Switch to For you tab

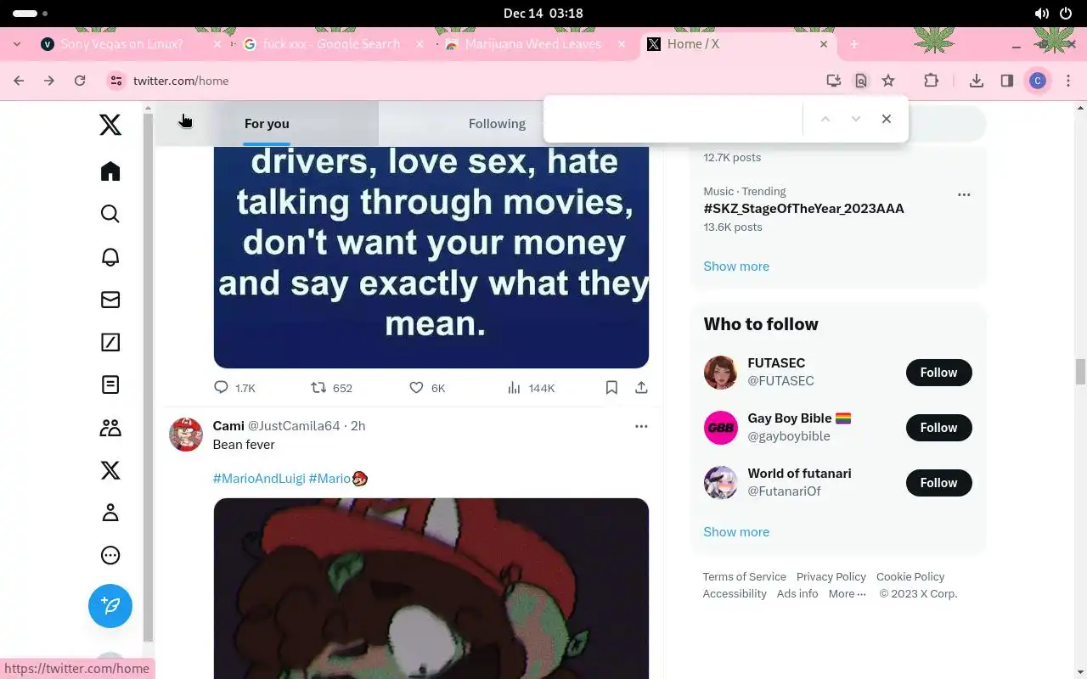(x=267, y=124)
